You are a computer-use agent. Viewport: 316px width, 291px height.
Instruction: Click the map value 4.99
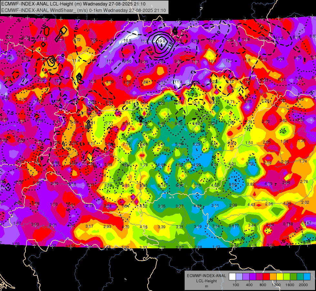coord(197,165)
